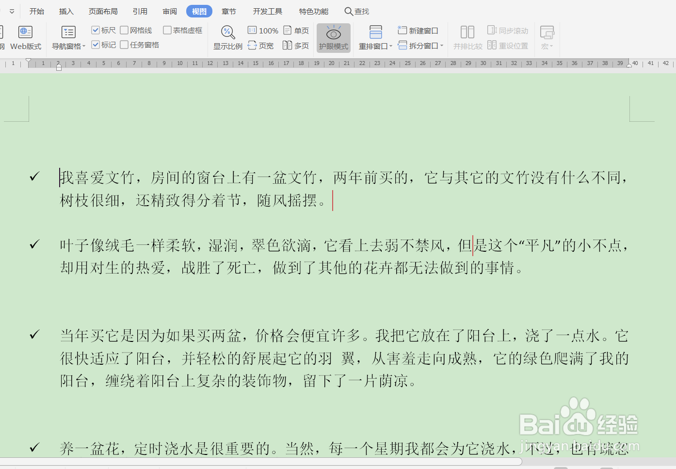Enable the 表格虚框 table gridlines option
The image size is (676, 469).
[167, 30]
